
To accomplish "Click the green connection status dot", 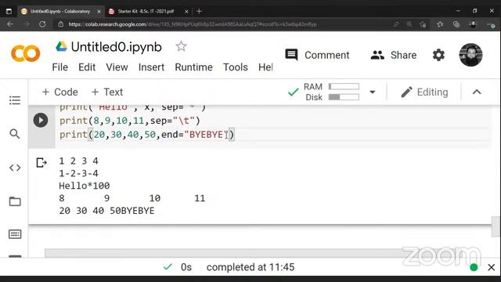I will pyautogui.click(x=474, y=267).
